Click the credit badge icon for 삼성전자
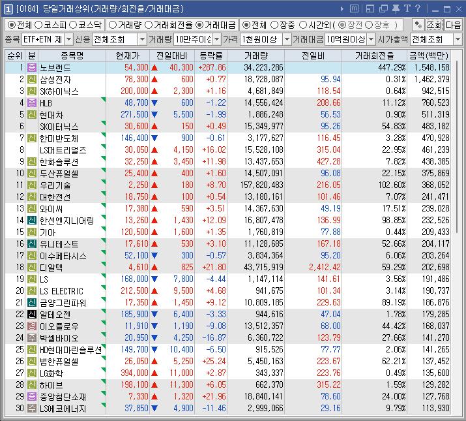Screen dimensions: 466x421 (32, 79)
